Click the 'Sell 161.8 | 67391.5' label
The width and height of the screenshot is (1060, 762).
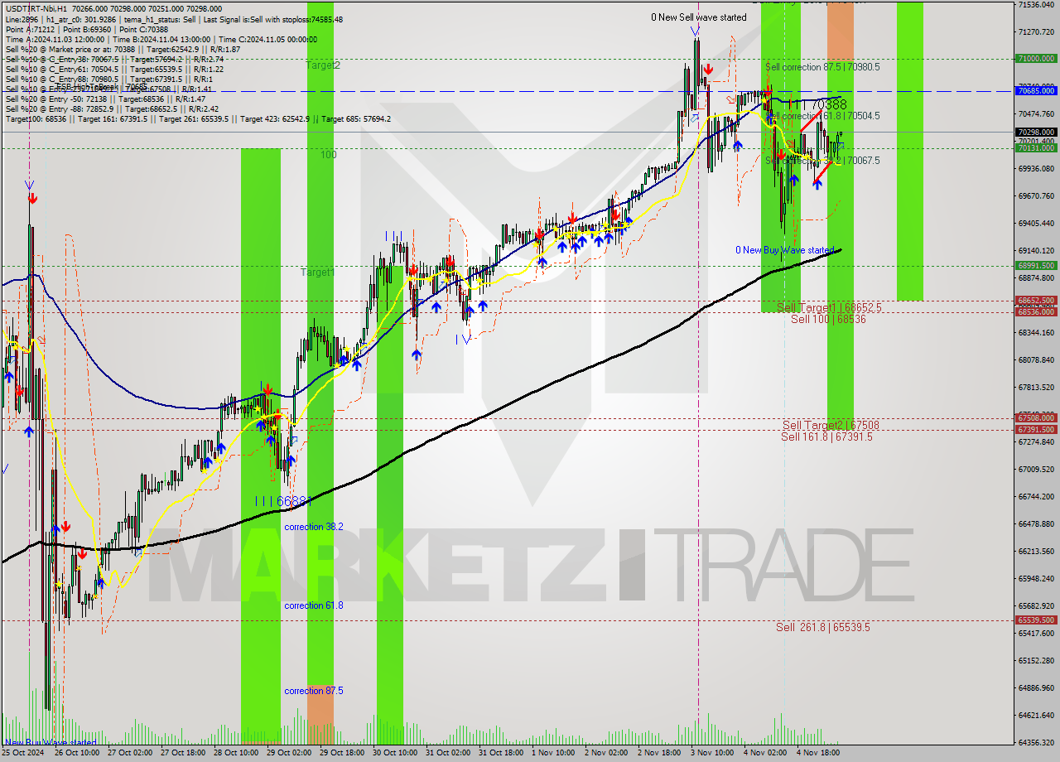point(826,436)
